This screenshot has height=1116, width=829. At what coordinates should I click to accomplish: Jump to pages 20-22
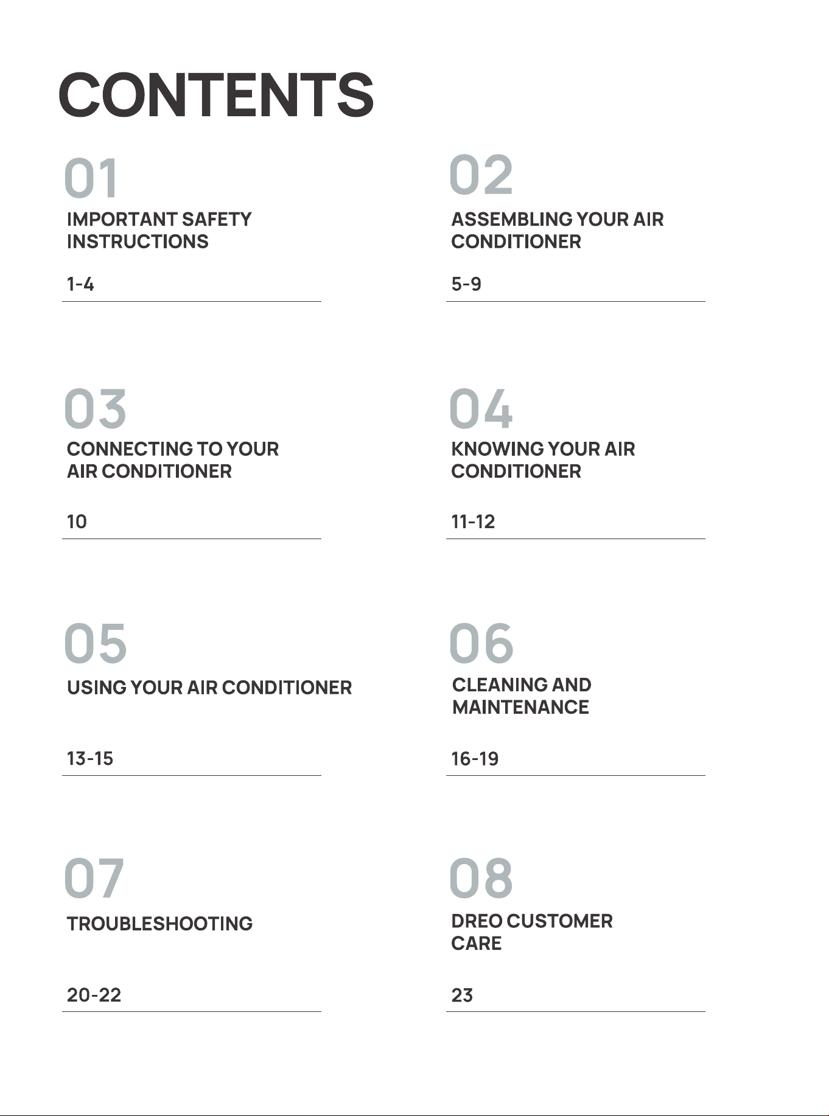[94, 995]
